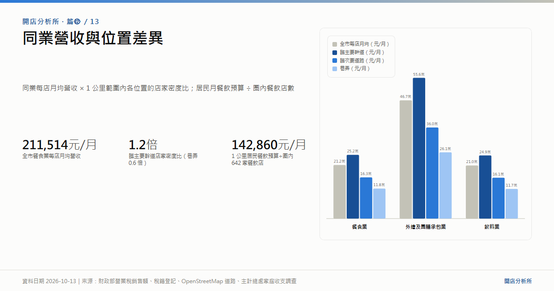Select legend label 全市每店月均（元/月）
Viewport: 554px width, 291px height.
point(365,44)
